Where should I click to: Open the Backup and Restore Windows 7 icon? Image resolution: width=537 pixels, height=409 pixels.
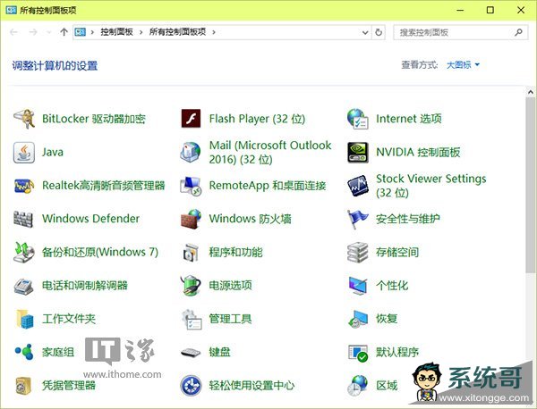(x=24, y=252)
